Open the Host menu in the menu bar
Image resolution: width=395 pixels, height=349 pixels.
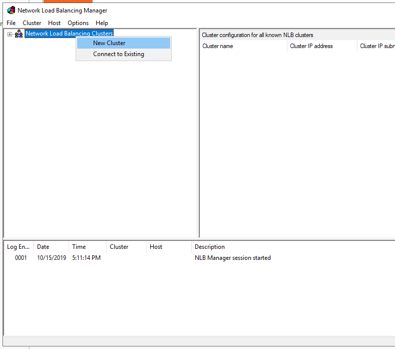(x=55, y=23)
